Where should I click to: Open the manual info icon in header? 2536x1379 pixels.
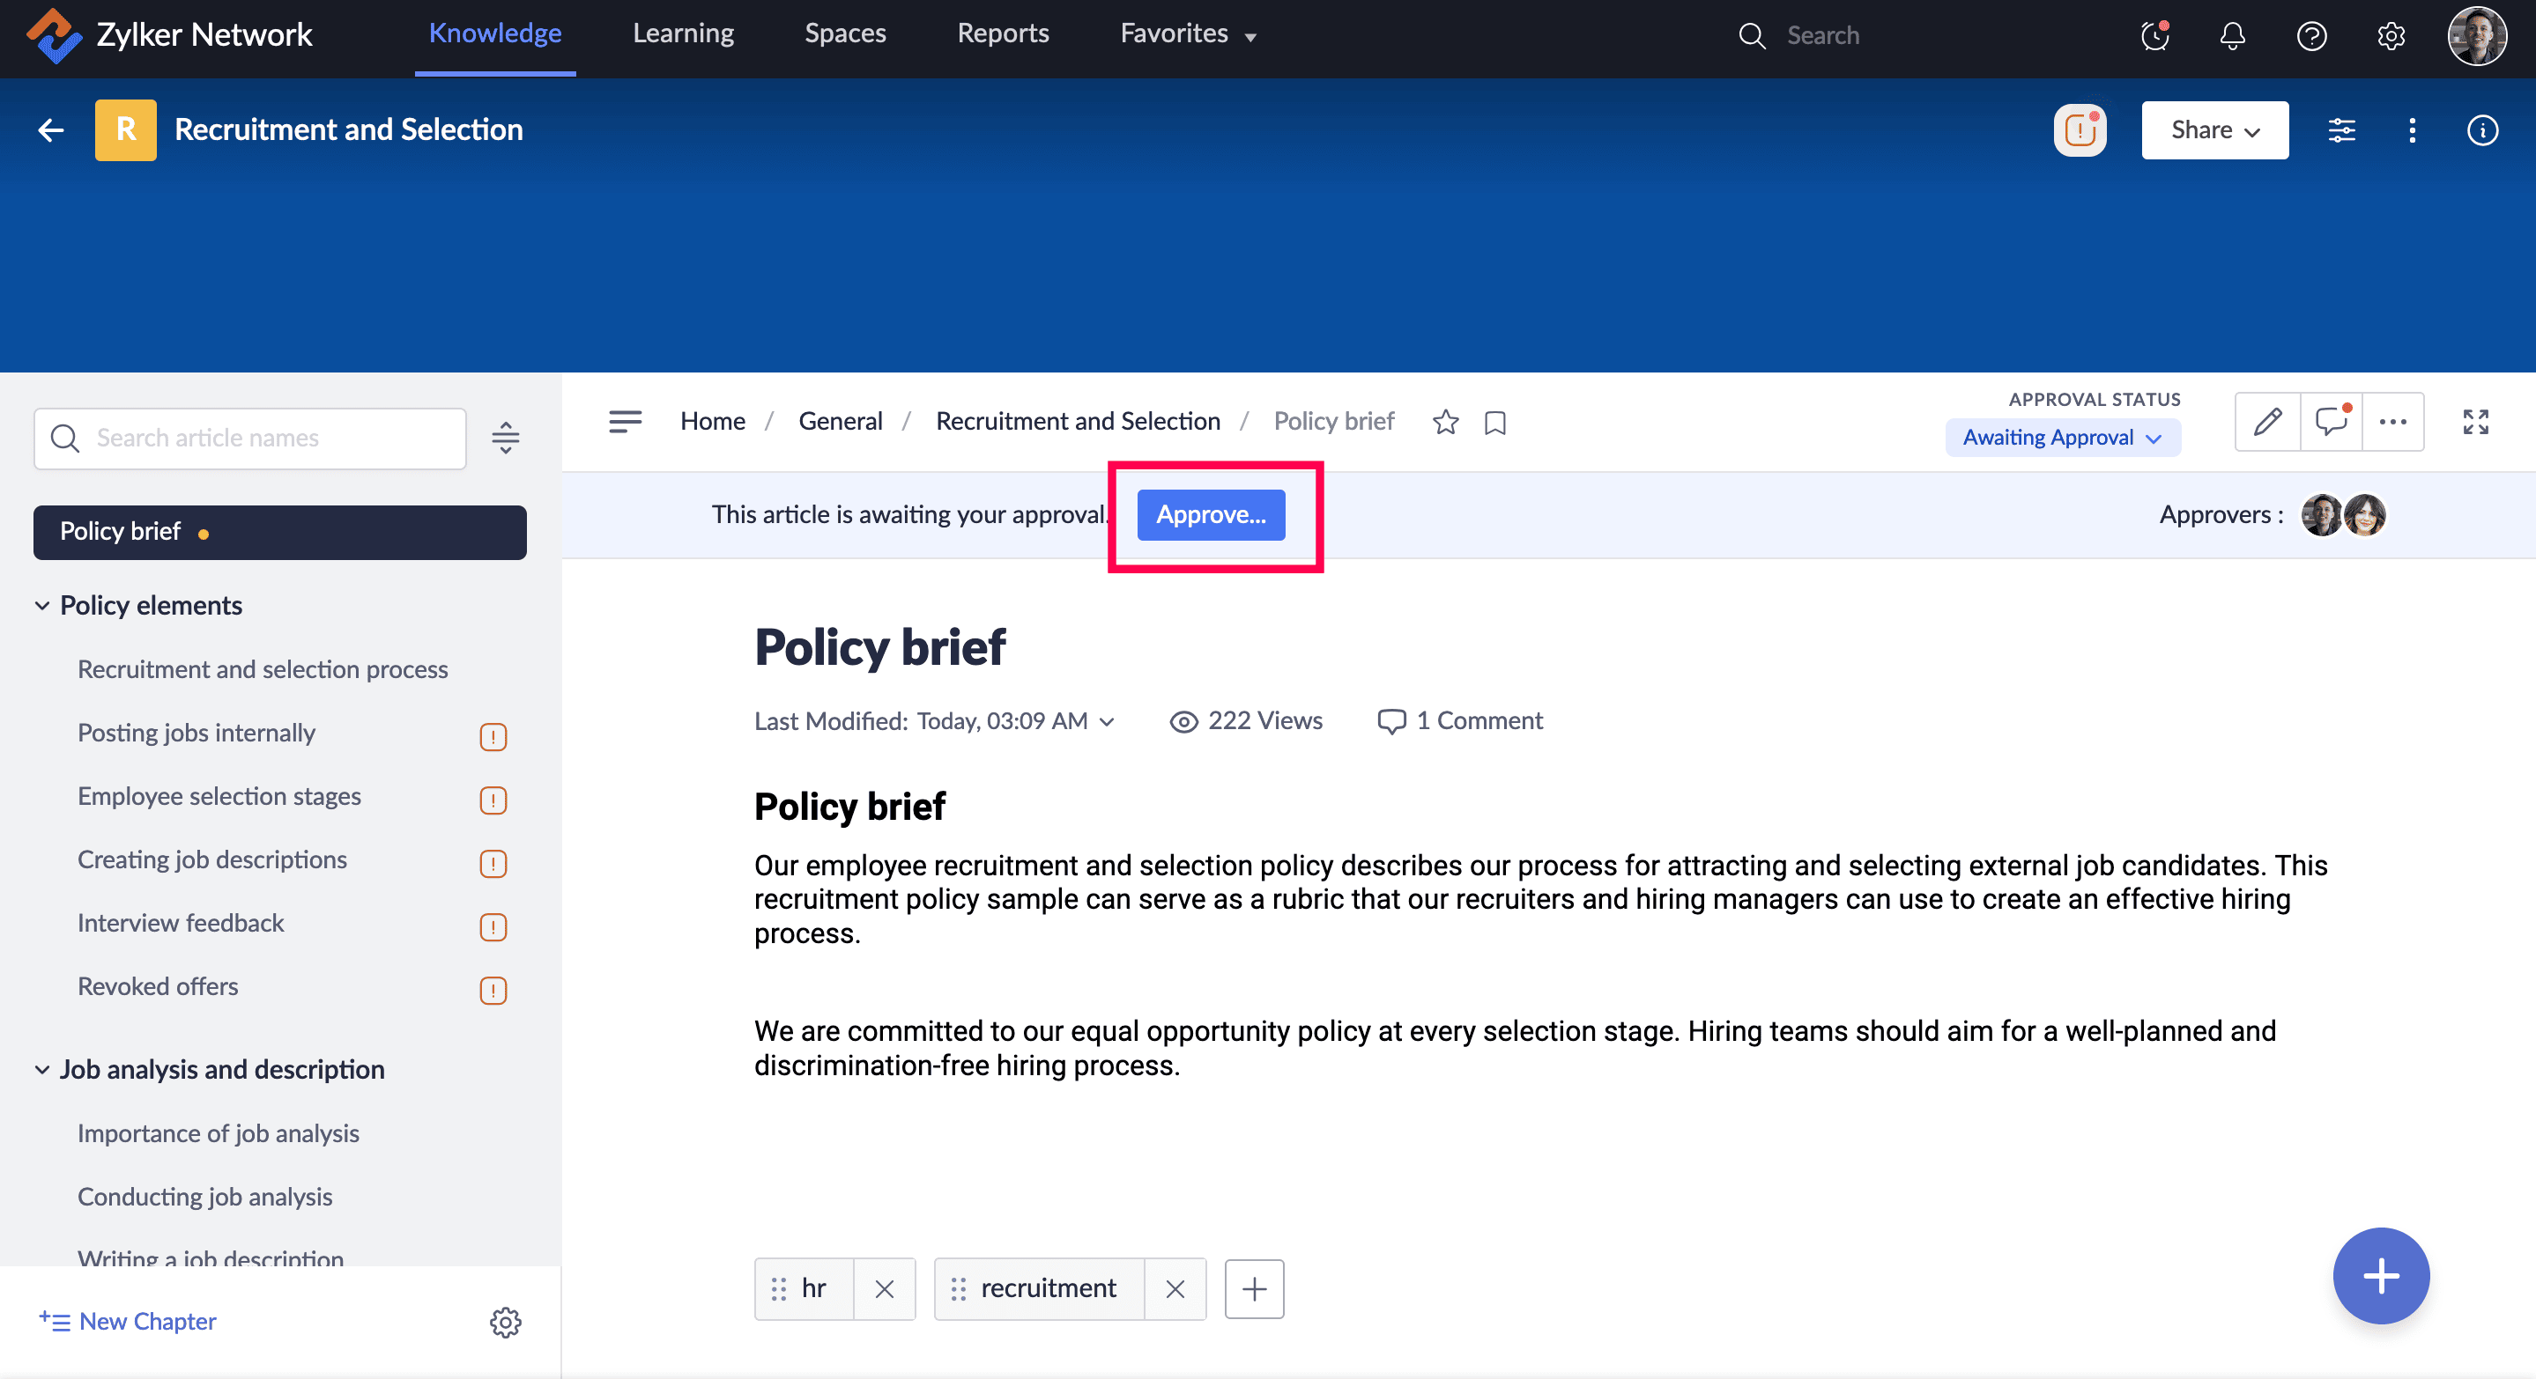tap(2482, 131)
